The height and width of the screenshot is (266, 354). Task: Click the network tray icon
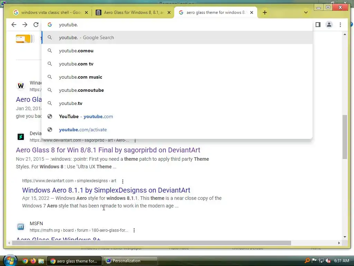click(321, 260)
